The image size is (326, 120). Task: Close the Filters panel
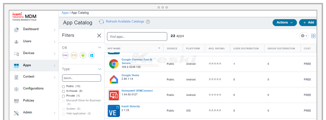99,35
